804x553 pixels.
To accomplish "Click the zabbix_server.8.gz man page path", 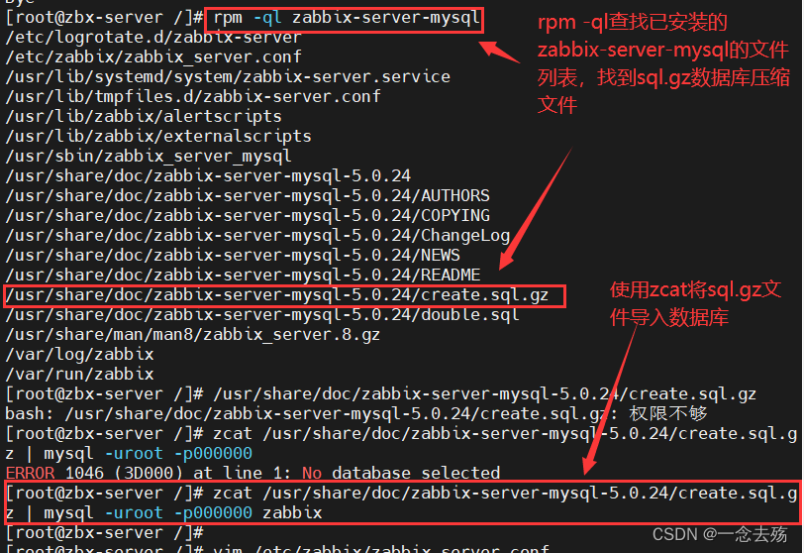I will [193, 335].
